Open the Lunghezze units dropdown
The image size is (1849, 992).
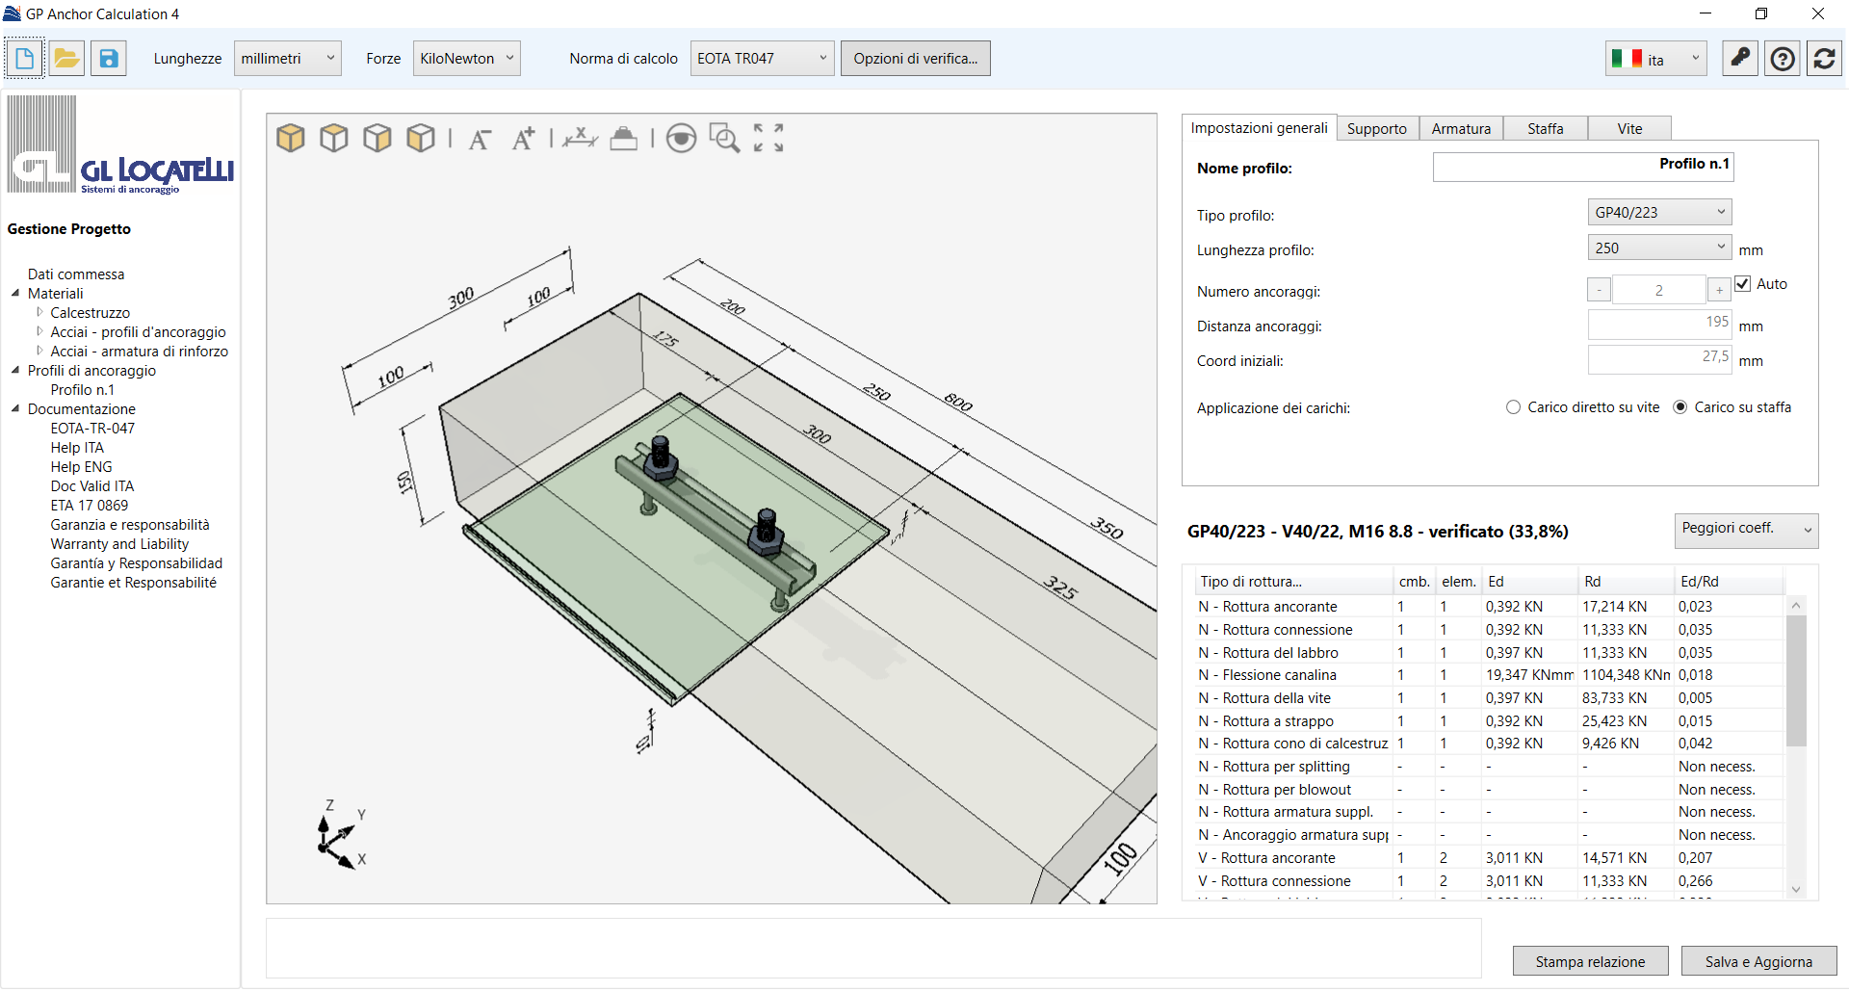coord(288,59)
